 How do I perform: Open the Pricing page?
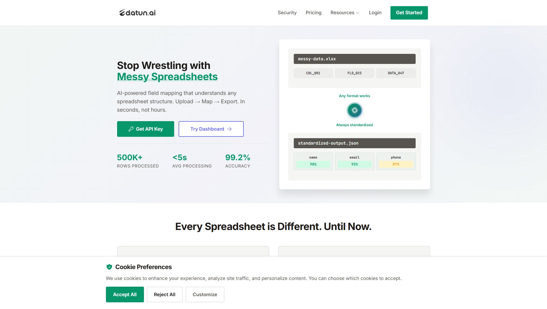tap(313, 13)
